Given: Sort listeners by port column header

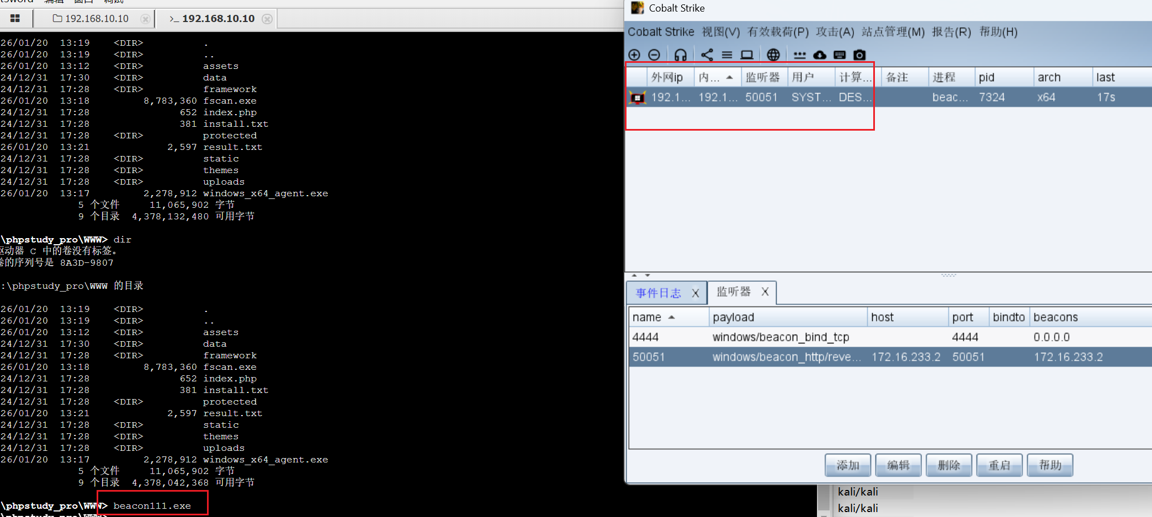Looking at the screenshot, I should tap(969, 317).
